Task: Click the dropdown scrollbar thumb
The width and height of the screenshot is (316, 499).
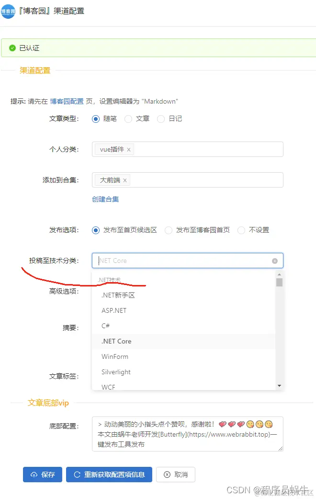Action: tap(279, 282)
